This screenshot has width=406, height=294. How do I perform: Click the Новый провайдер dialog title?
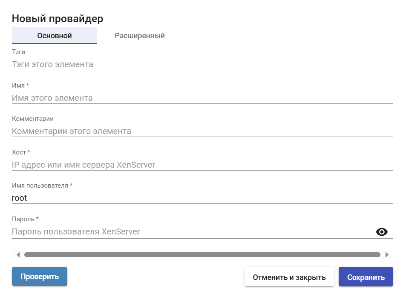(x=58, y=18)
